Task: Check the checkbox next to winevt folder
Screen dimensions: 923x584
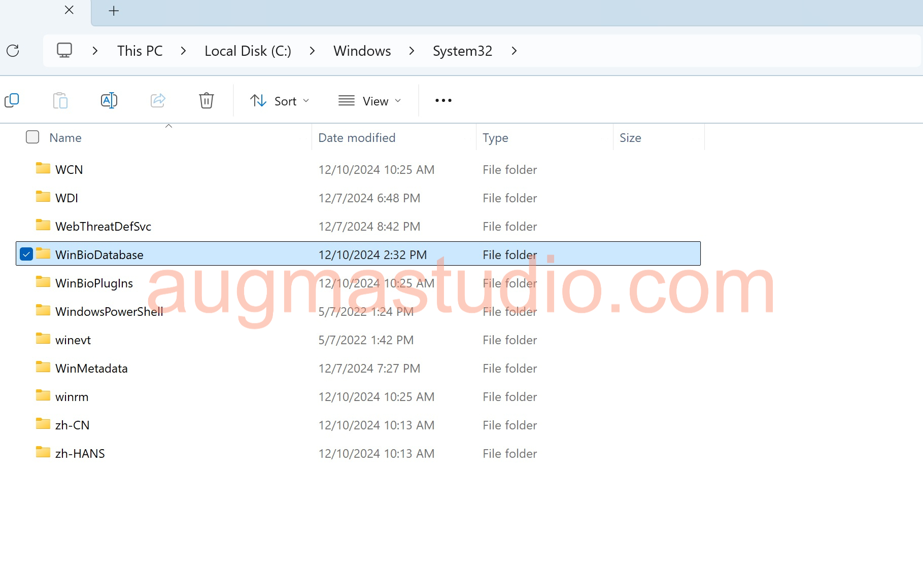Action: click(26, 340)
